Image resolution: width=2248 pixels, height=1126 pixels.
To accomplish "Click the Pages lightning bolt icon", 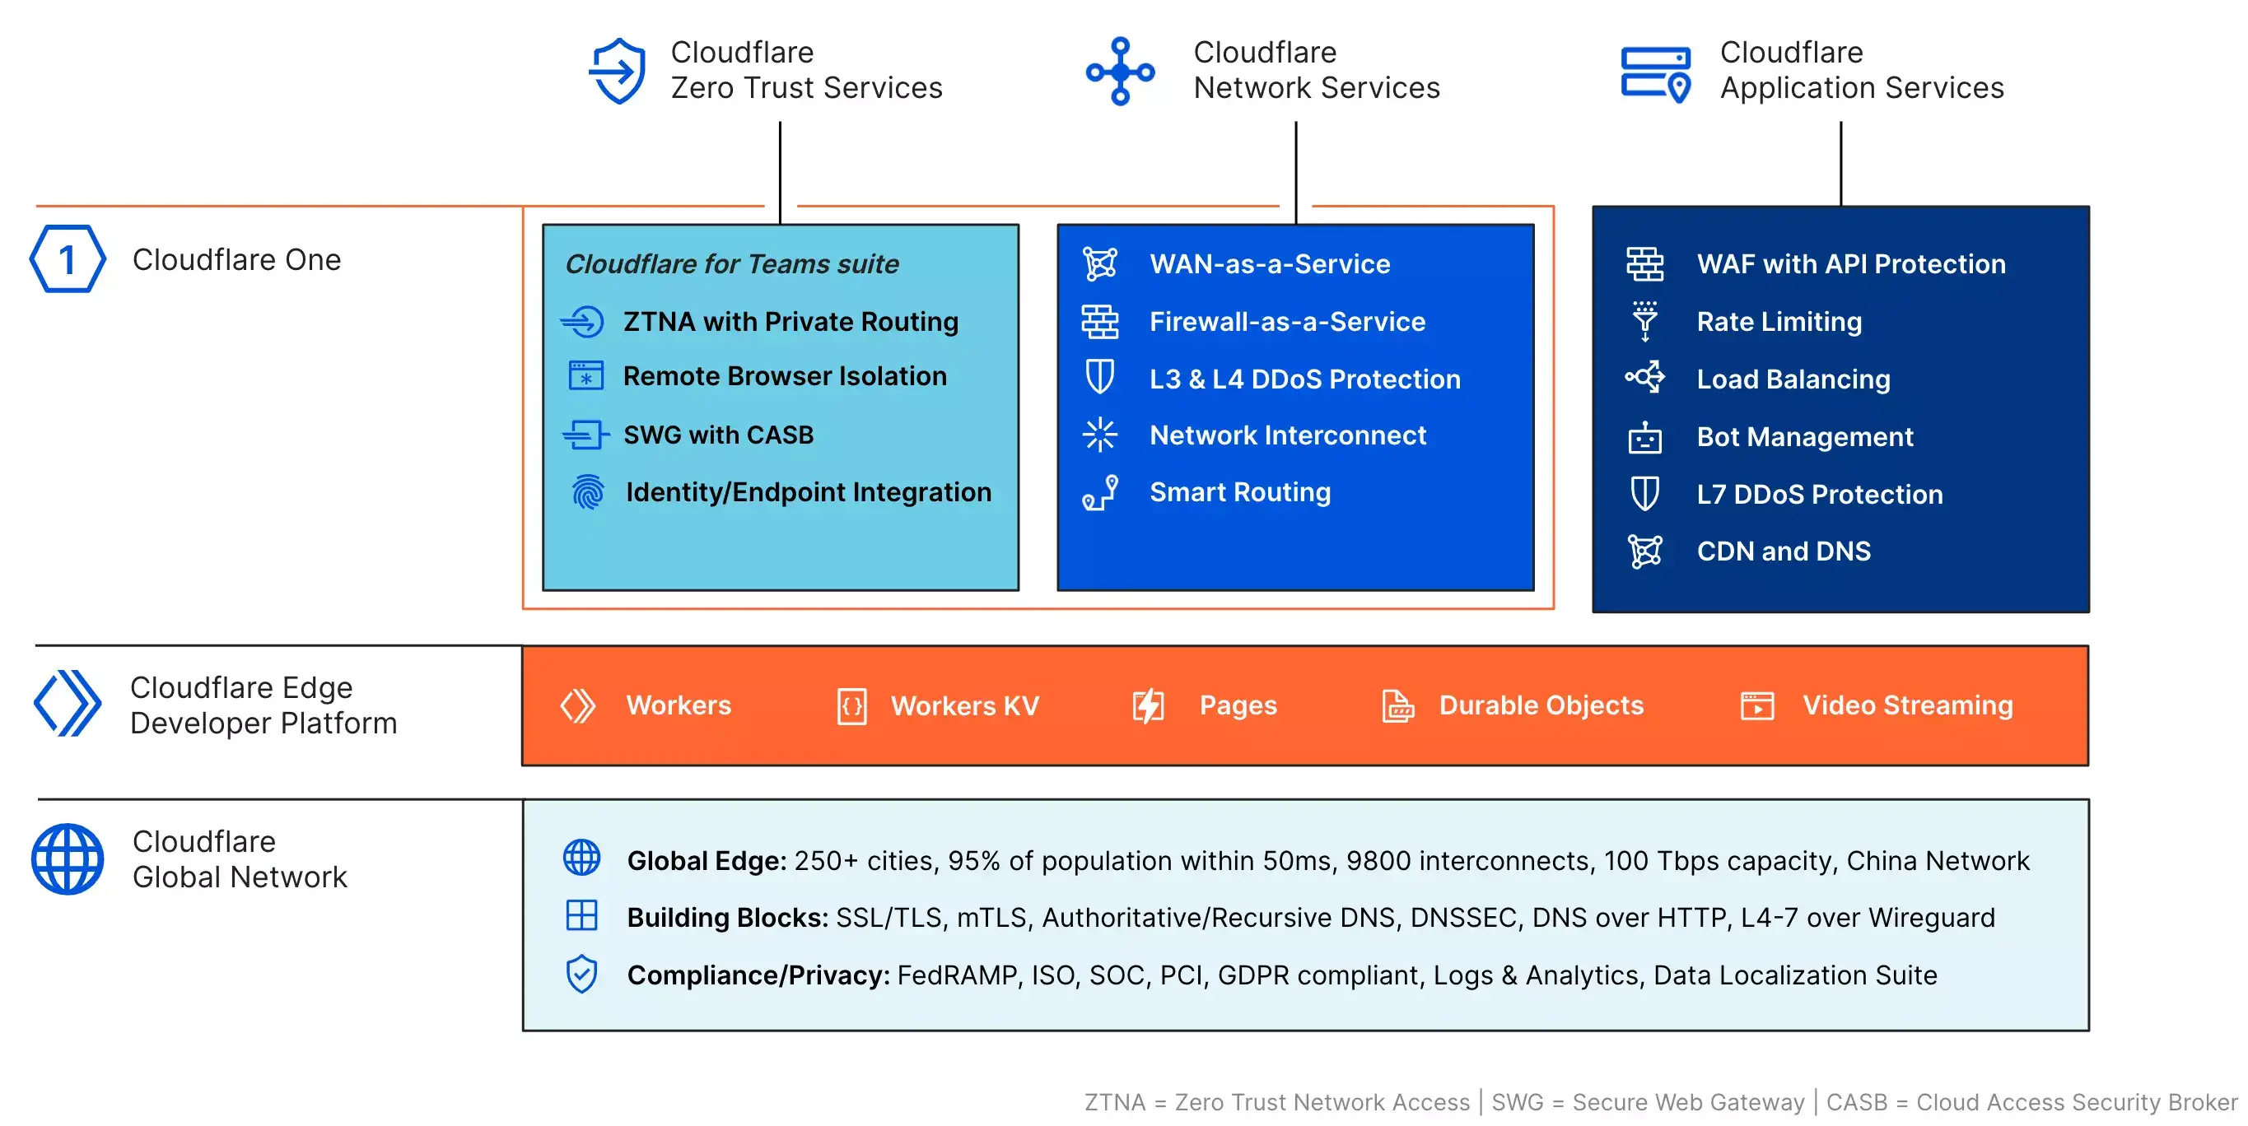I will (x=1149, y=705).
